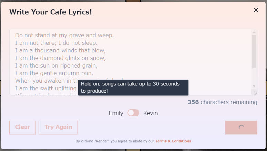
Task: Click the "Write Your Cafe Lyrics!" heading
Action: coord(51,12)
